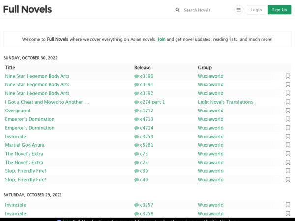This screenshot has width=295, height=221.
Task: Click comment icon beside c3257
Action: pos(136,205)
